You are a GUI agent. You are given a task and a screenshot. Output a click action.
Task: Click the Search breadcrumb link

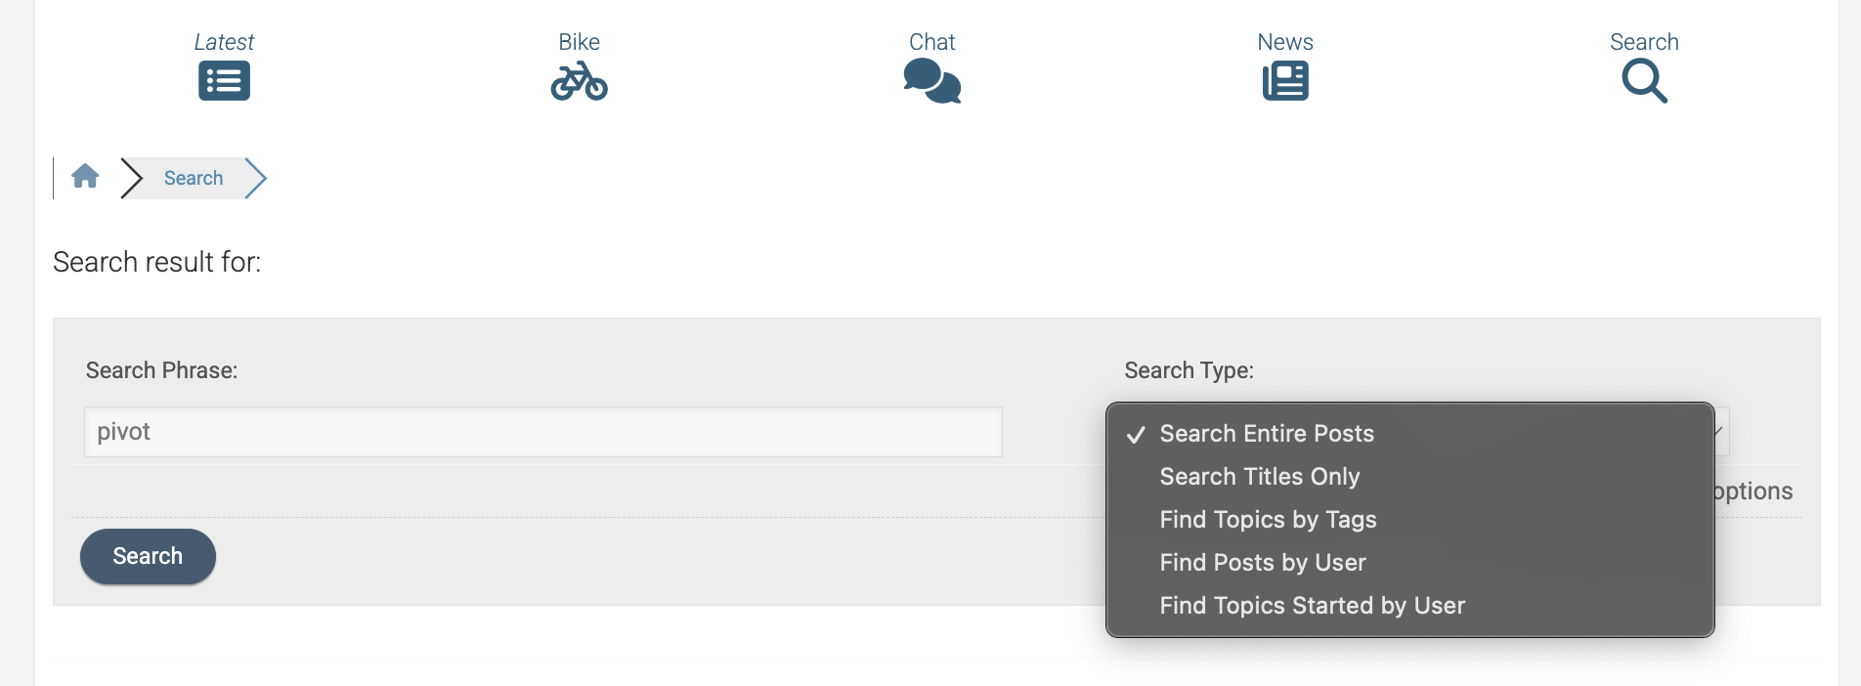point(194,178)
